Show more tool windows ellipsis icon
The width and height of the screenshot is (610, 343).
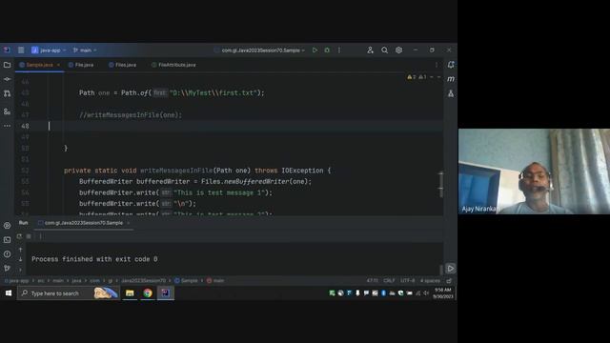click(7, 126)
